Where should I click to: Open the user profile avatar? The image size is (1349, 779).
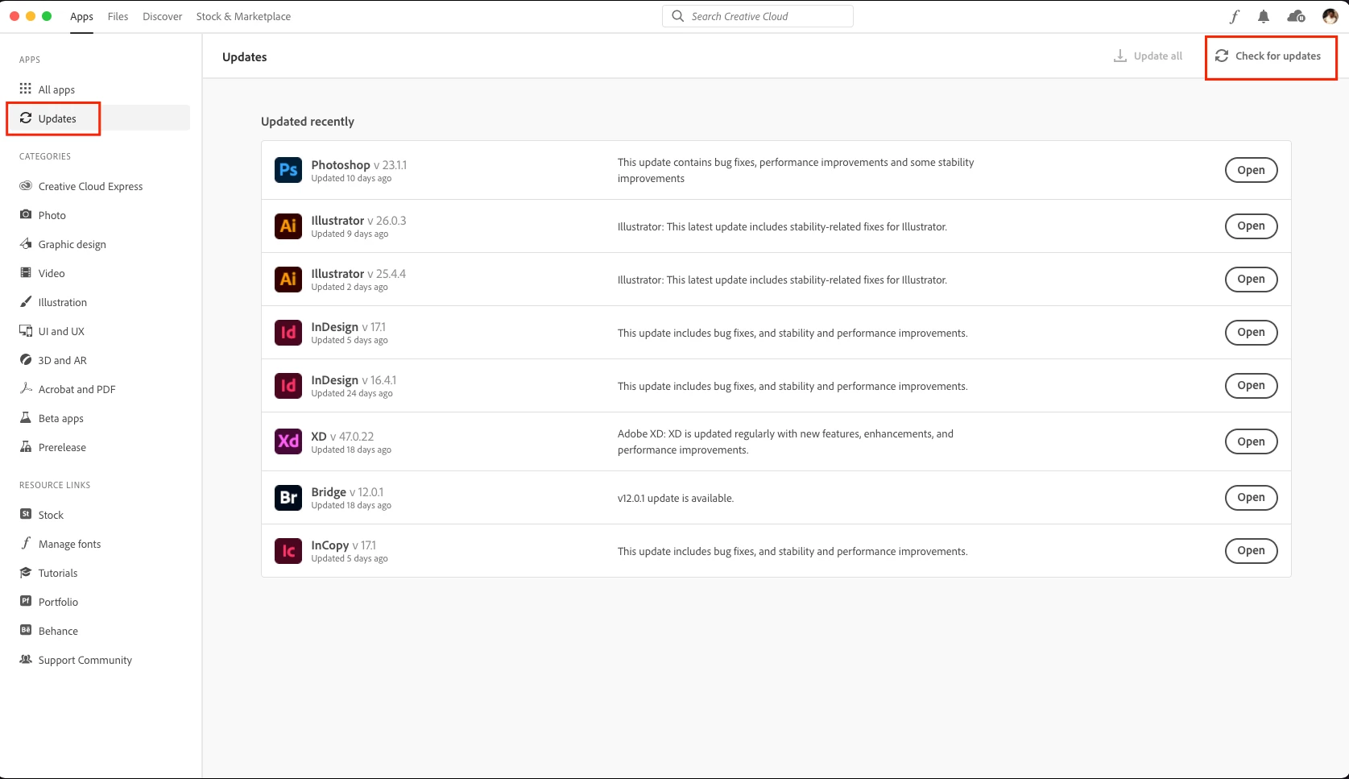click(x=1330, y=16)
